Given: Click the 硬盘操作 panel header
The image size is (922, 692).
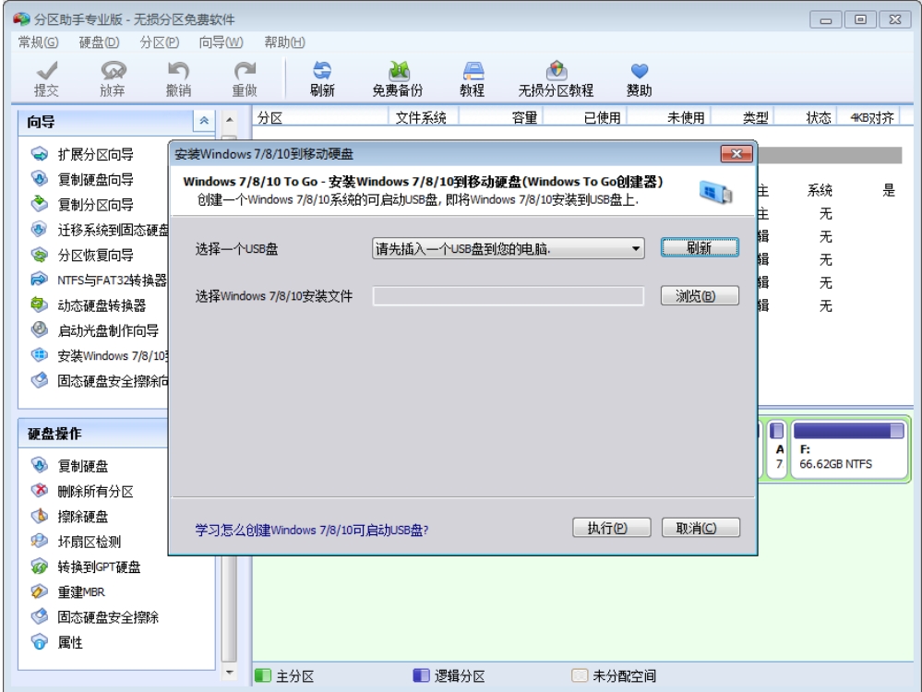Looking at the screenshot, I should point(94,434).
